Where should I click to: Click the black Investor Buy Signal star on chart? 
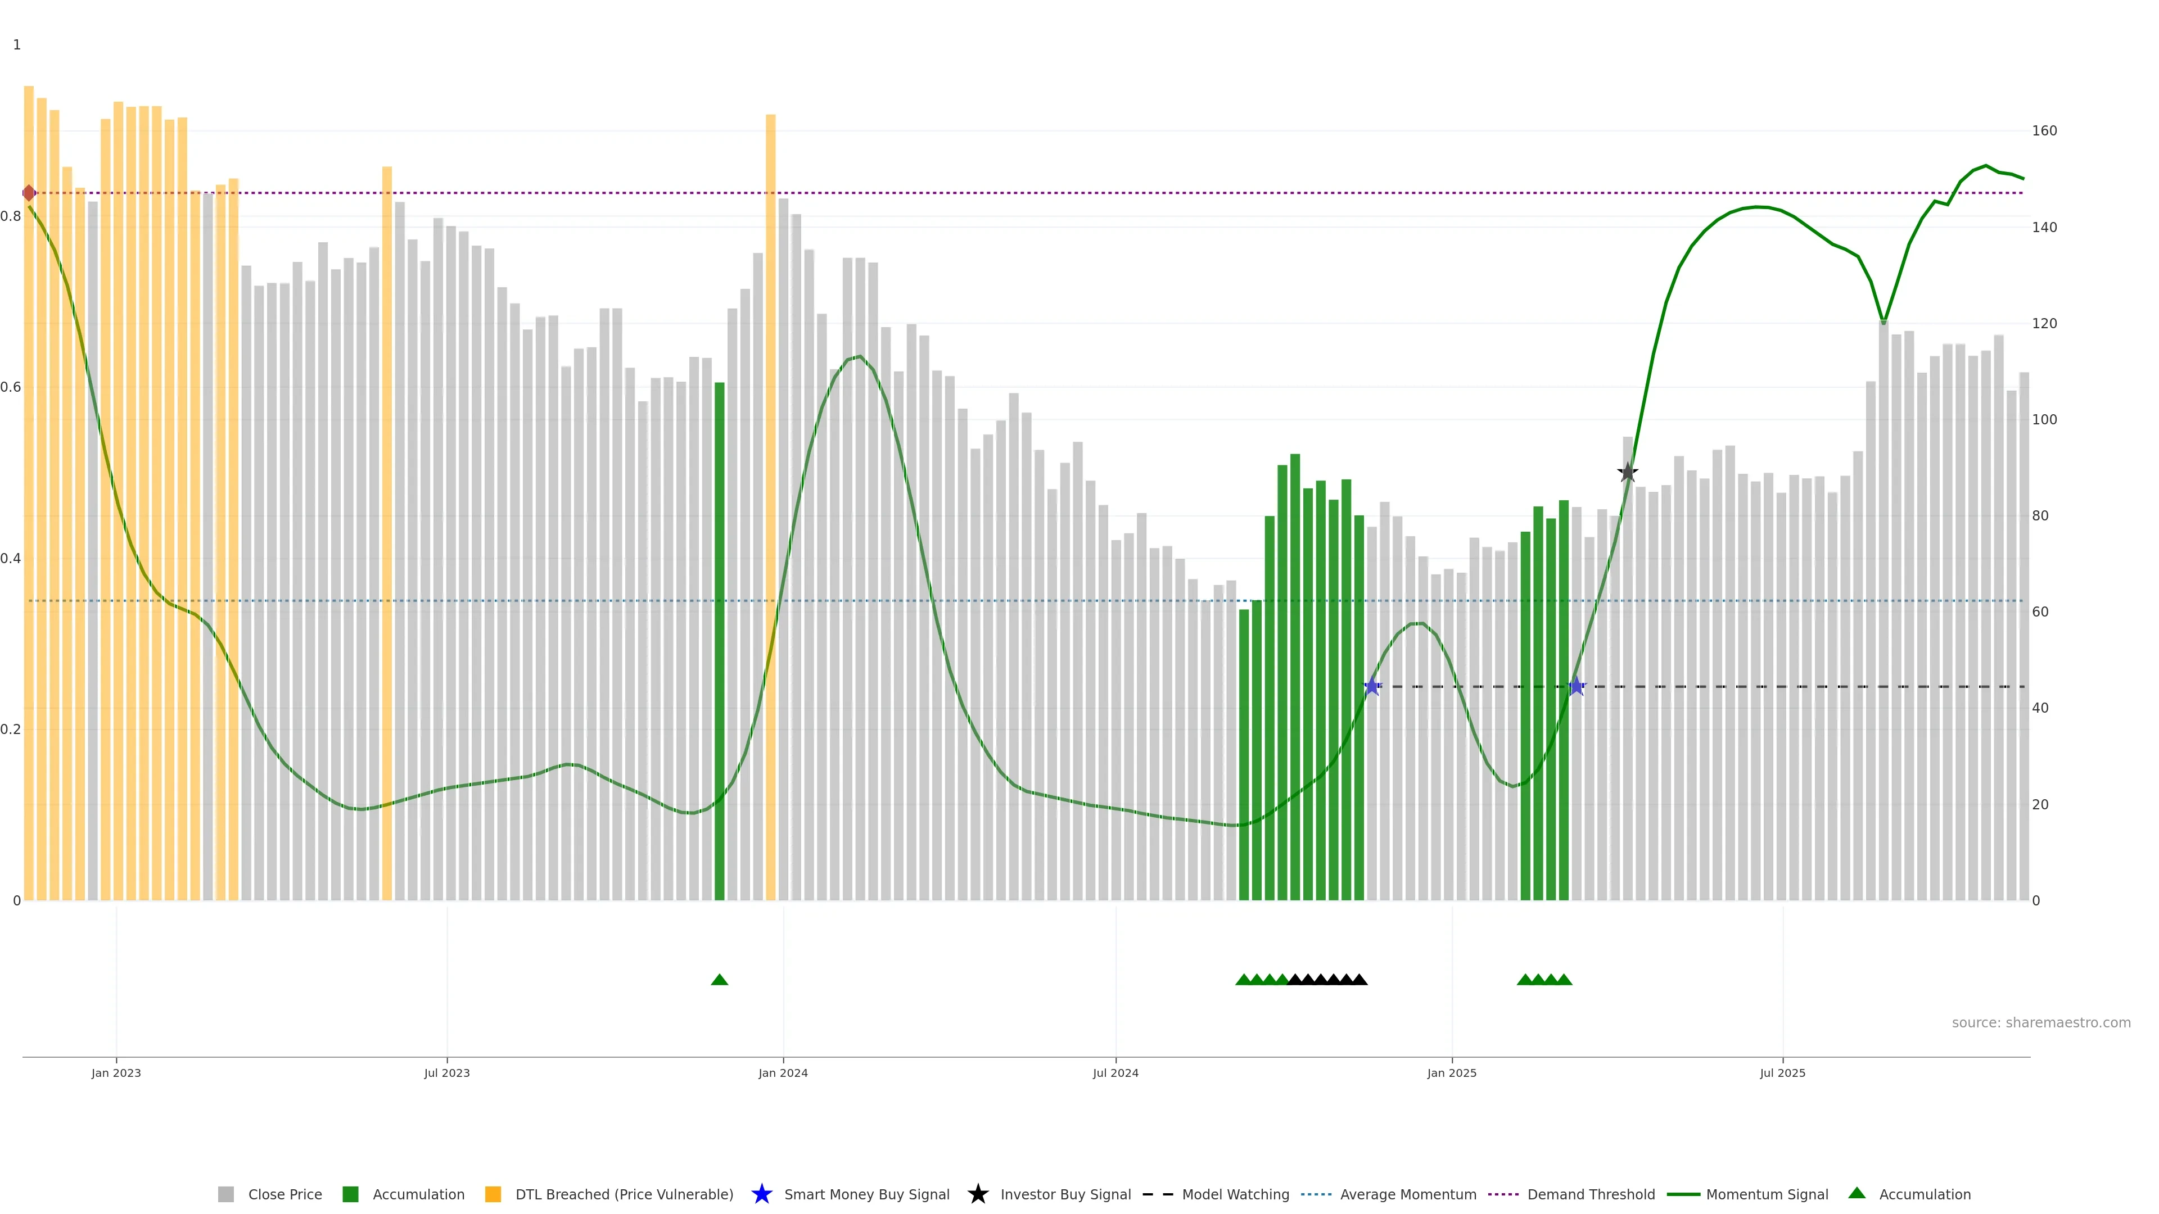1627,472
